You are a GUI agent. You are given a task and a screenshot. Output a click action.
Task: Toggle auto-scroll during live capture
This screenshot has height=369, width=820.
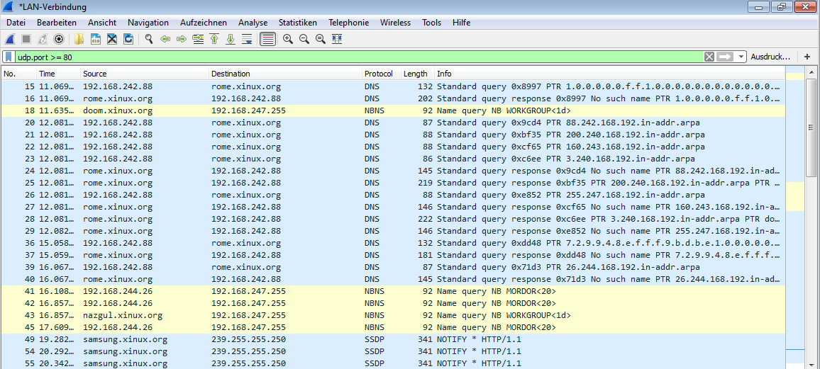point(248,39)
